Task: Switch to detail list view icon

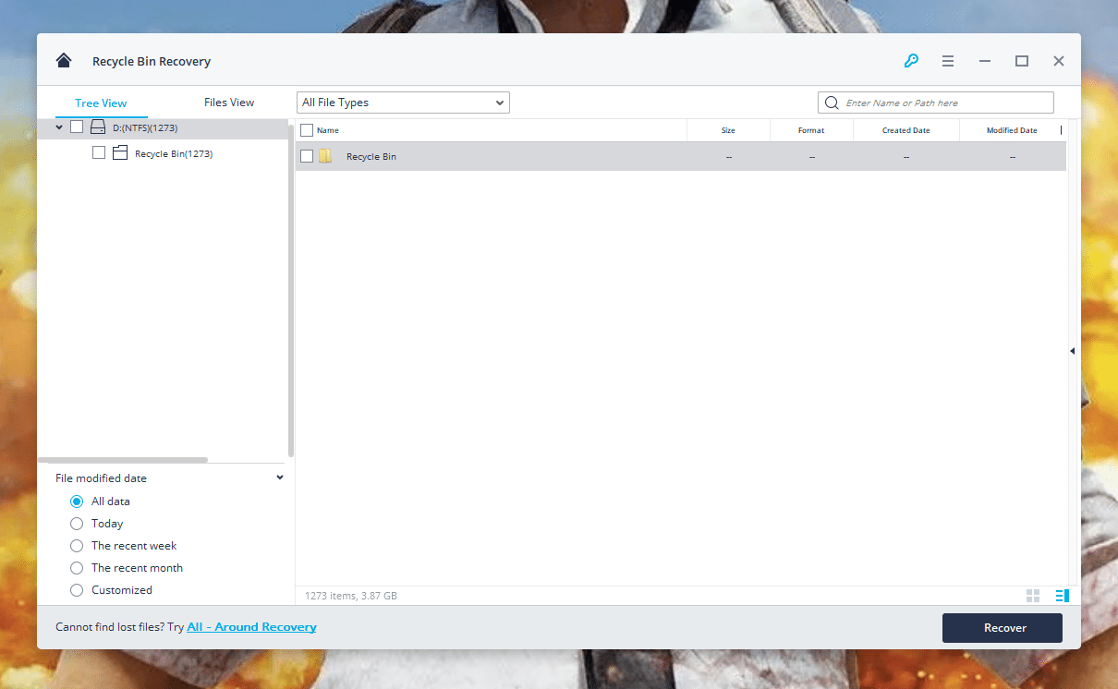Action: (x=1062, y=596)
